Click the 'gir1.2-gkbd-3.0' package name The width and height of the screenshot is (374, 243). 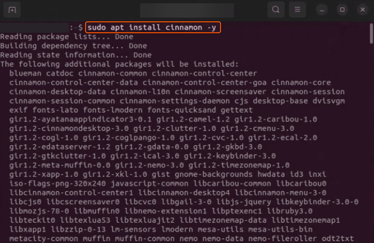[227, 147]
